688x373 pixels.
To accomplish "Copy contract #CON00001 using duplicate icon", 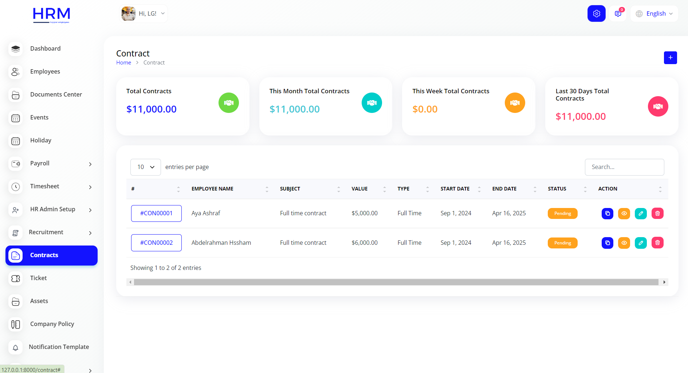I will coord(607,213).
